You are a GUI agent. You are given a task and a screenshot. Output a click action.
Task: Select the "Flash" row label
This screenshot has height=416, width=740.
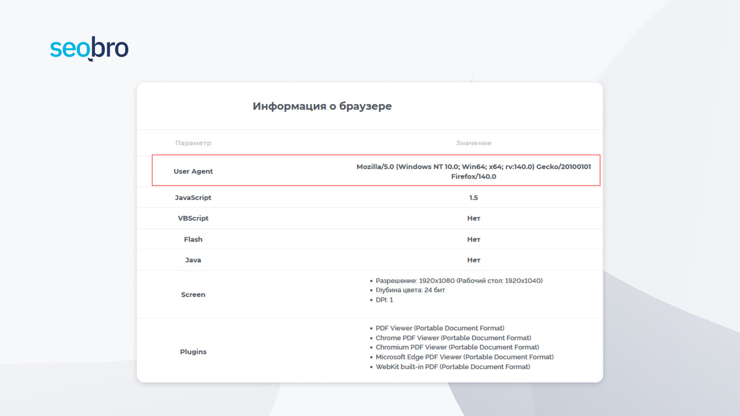193,239
